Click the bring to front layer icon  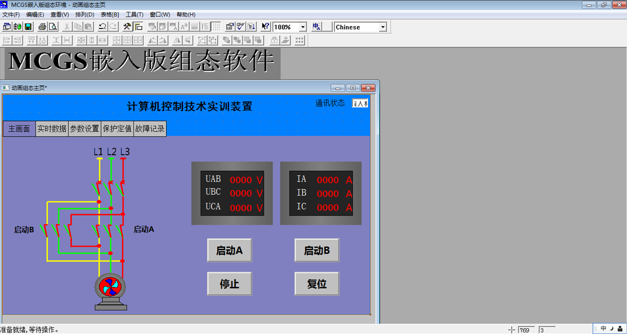(x=227, y=41)
